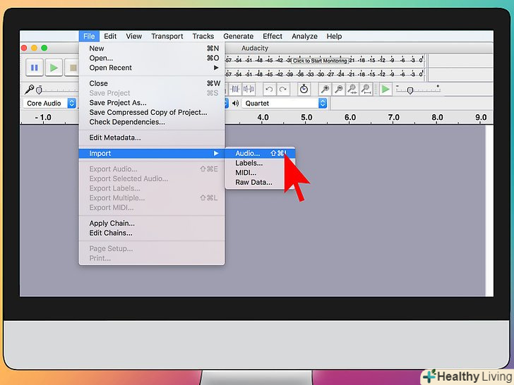Viewport: 514px width, 385px height.
Task: Click the Silence Audio toolbar icon
Action: point(250,89)
